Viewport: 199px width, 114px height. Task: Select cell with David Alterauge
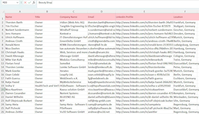coord(20,56)
